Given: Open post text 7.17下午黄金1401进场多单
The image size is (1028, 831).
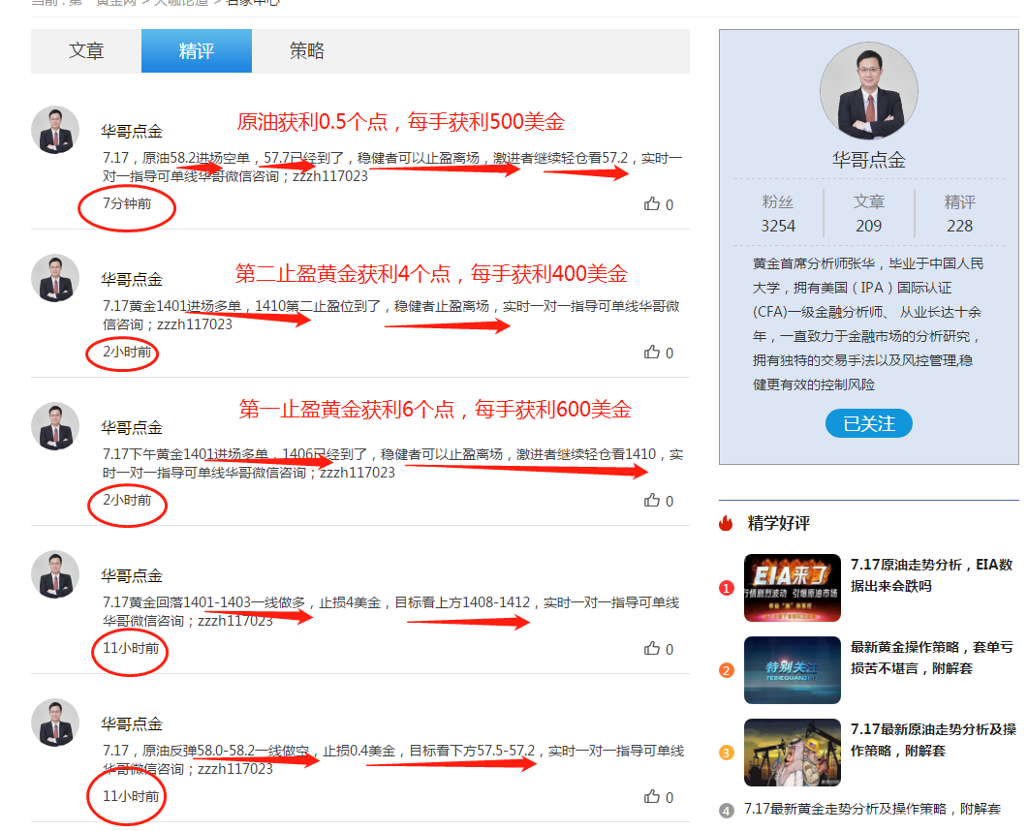Looking at the screenshot, I should (x=392, y=463).
